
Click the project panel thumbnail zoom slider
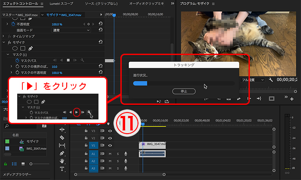pos(30,164)
